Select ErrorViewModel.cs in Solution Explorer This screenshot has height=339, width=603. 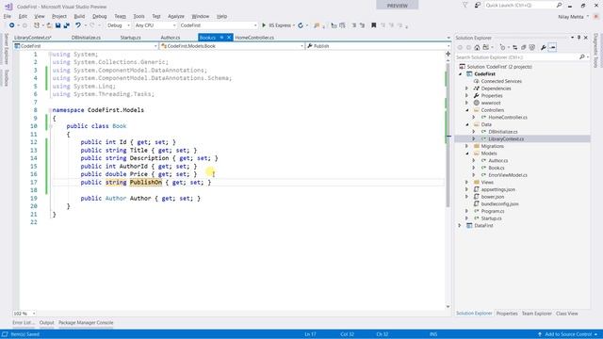click(x=508, y=175)
